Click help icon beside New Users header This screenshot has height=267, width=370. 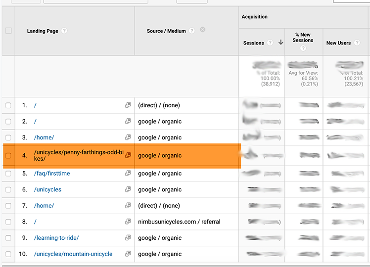pos(357,43)
